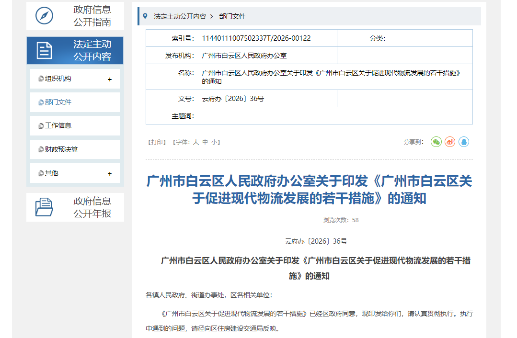The width and height of the screenshot is (517, 338).
Task: Set font size to 小
Action: point(214,142)
